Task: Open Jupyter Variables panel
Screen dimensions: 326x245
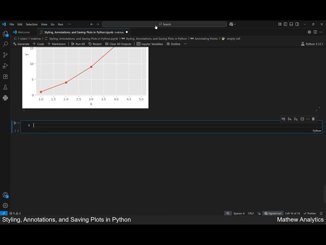Action: tap(150, 44)
